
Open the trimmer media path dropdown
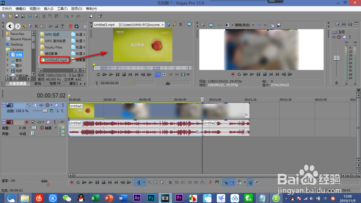tap(162, 25)
